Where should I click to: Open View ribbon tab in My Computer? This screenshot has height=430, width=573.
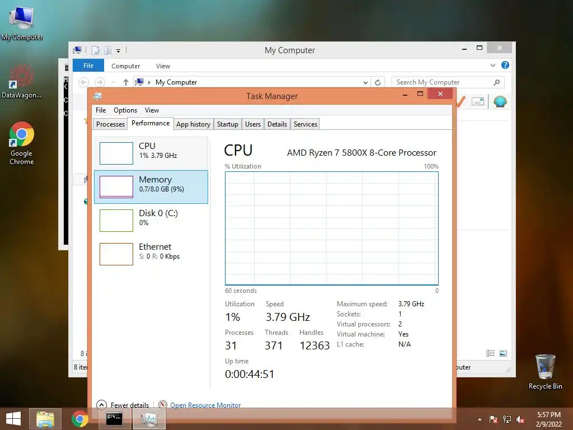coord(163,66)
